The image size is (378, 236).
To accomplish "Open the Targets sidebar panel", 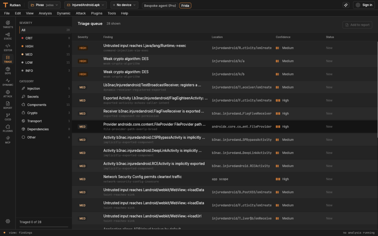I will point(8,25).
